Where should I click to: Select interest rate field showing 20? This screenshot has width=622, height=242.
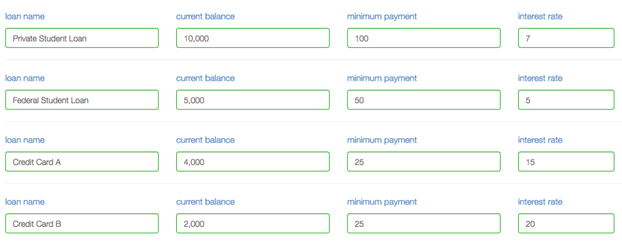tap(566, 223)
